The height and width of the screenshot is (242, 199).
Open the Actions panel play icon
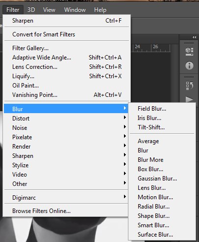[x=189, y=99]
